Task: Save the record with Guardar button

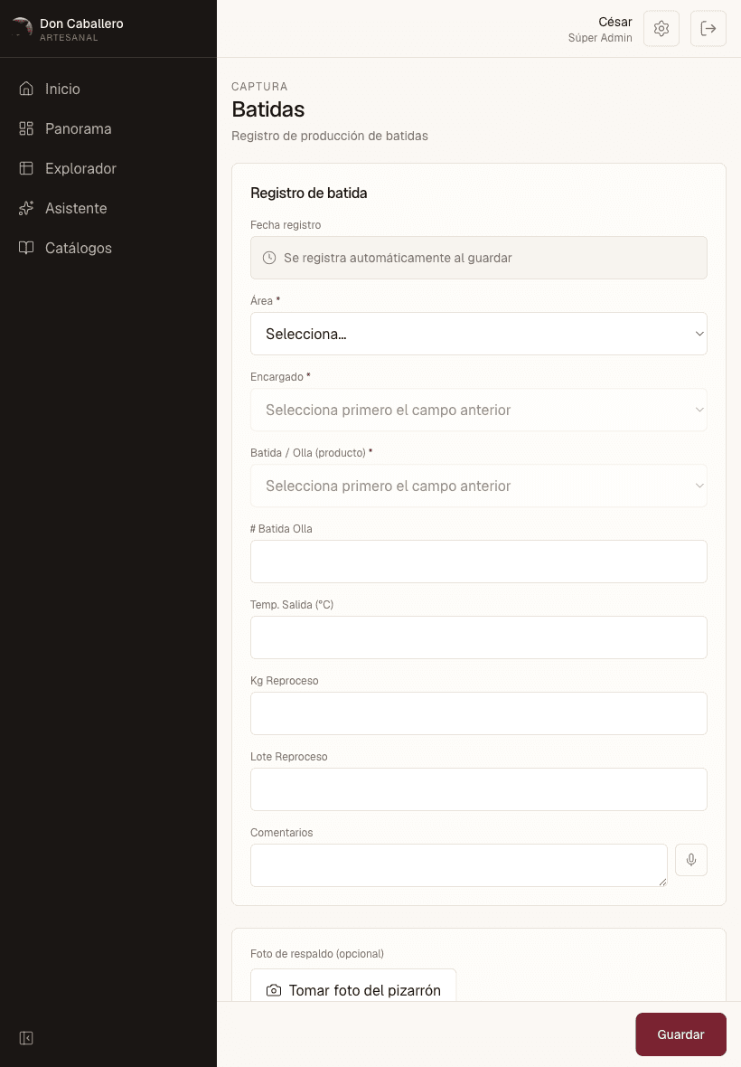Action: tap(680, 1034)
